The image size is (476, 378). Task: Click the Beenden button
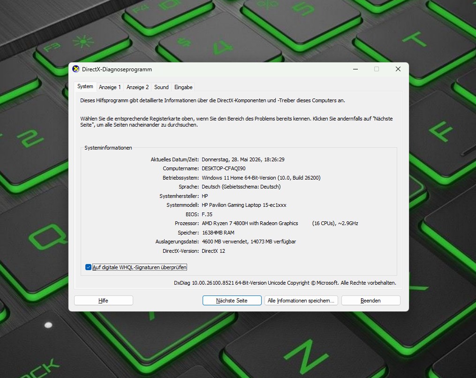tap(370, 301)
